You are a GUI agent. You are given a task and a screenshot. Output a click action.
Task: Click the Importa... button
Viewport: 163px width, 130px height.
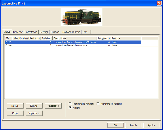(x=34, y=113)
